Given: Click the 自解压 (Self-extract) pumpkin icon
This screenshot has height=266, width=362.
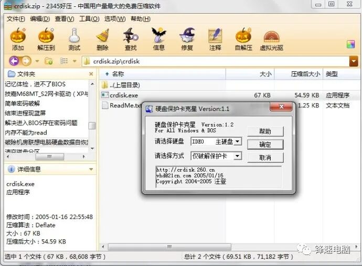Looking at the screenshot, I should click(x=243, y=36).
